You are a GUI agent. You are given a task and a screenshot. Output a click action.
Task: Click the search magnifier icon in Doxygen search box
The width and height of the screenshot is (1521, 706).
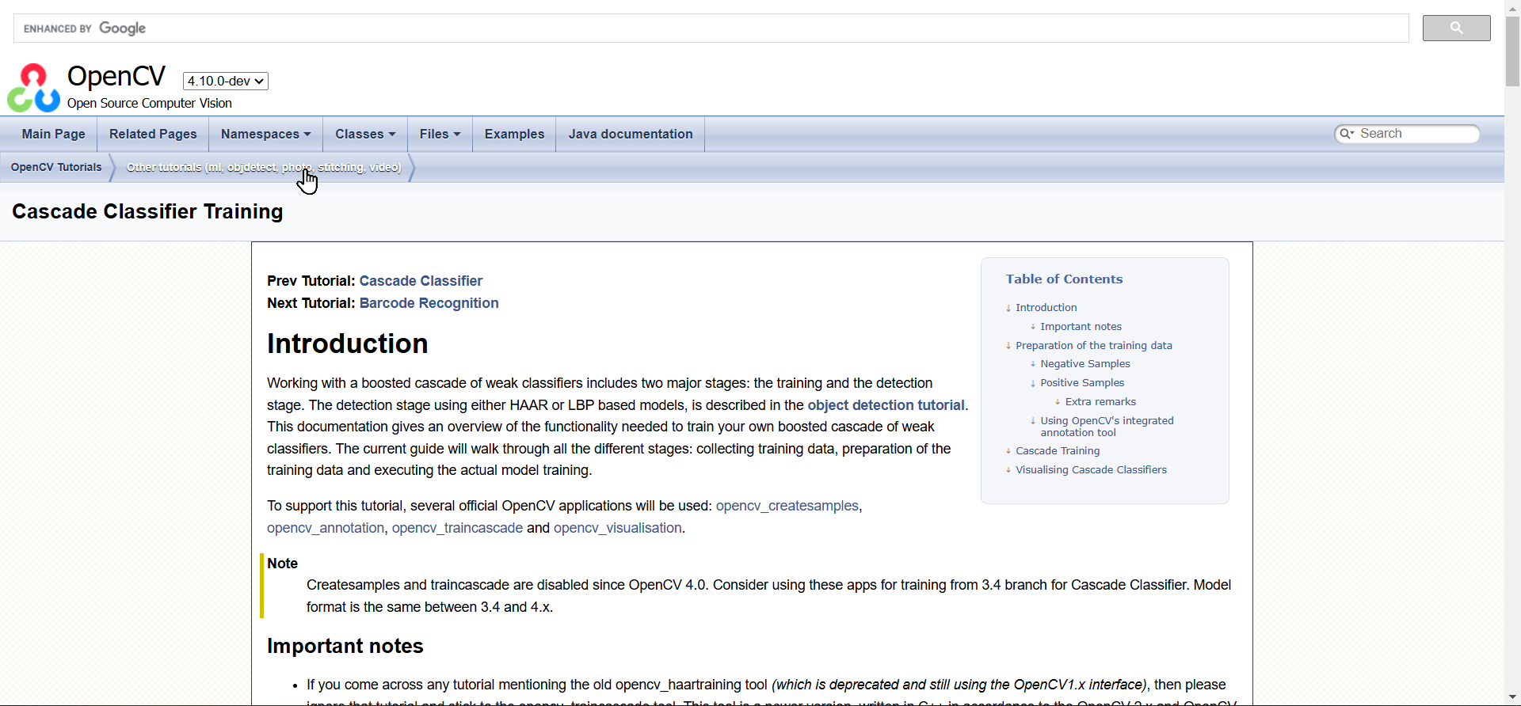(1346, 134)
